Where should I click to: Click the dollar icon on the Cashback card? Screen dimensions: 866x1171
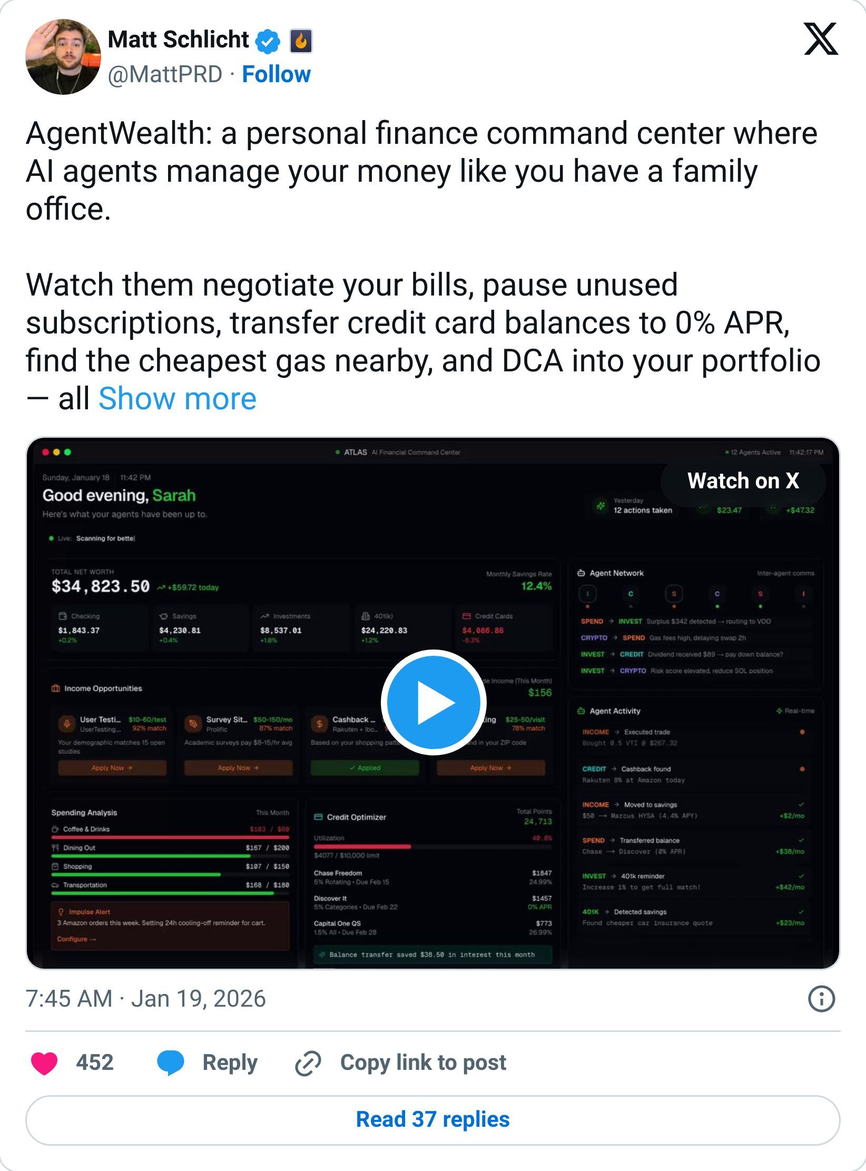320,723
